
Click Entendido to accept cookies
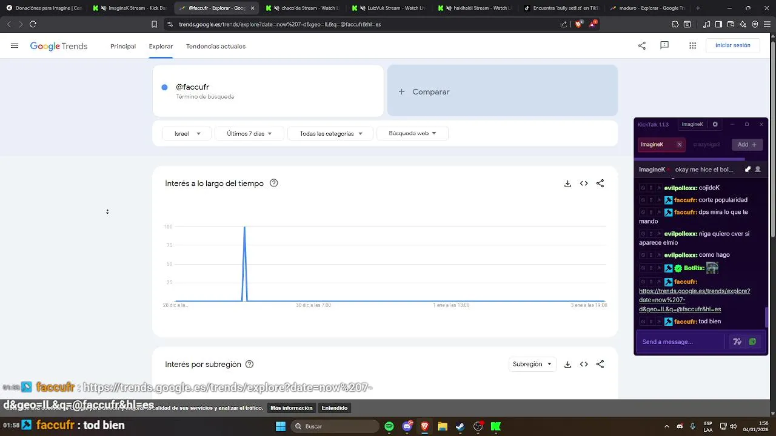coord(335,408)
